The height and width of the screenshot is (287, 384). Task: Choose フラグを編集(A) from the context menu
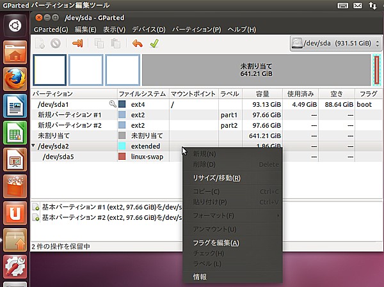click(233, 243)
